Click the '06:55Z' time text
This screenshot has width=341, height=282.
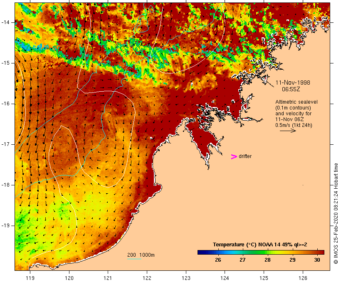[291, 89]
